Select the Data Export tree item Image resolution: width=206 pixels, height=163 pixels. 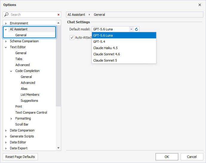tap(19, 148)
